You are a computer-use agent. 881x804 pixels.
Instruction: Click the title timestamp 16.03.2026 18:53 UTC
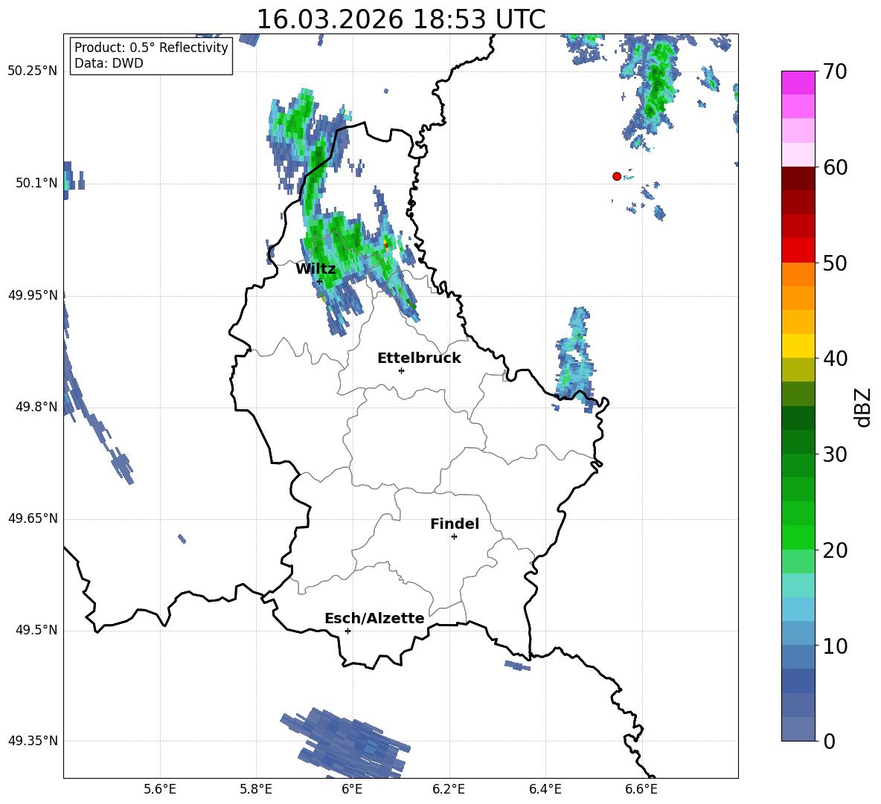401,19
